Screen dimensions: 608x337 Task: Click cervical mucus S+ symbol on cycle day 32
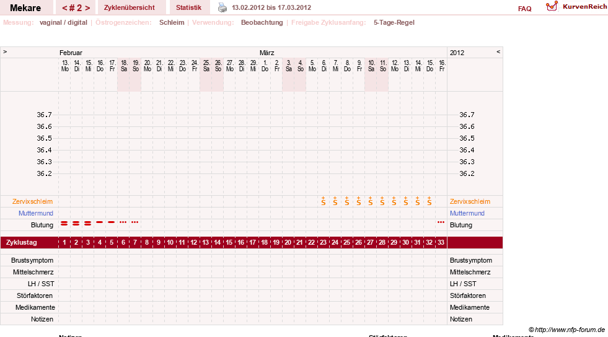pos(430,201)
